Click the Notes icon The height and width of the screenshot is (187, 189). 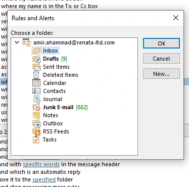click(36, 115)
